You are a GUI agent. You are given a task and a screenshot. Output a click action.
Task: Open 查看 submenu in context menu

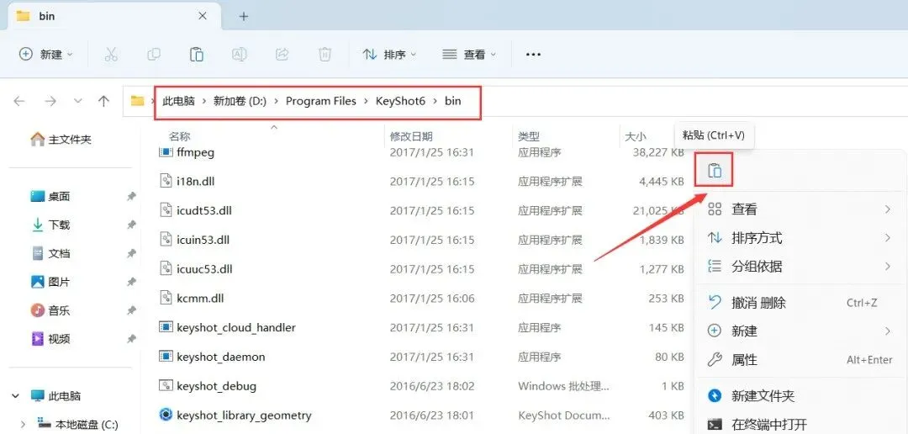800,209
